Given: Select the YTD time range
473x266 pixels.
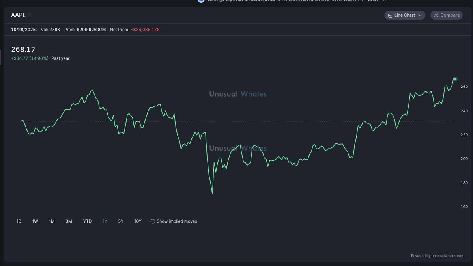Looking at the screenshot, I should click(x=87, y=221).
